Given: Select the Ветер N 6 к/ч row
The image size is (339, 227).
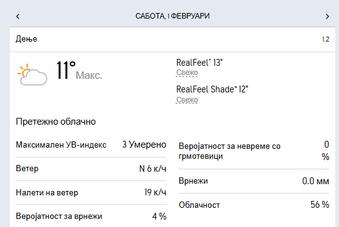Looking at the screenshot, I should (91, 169).
